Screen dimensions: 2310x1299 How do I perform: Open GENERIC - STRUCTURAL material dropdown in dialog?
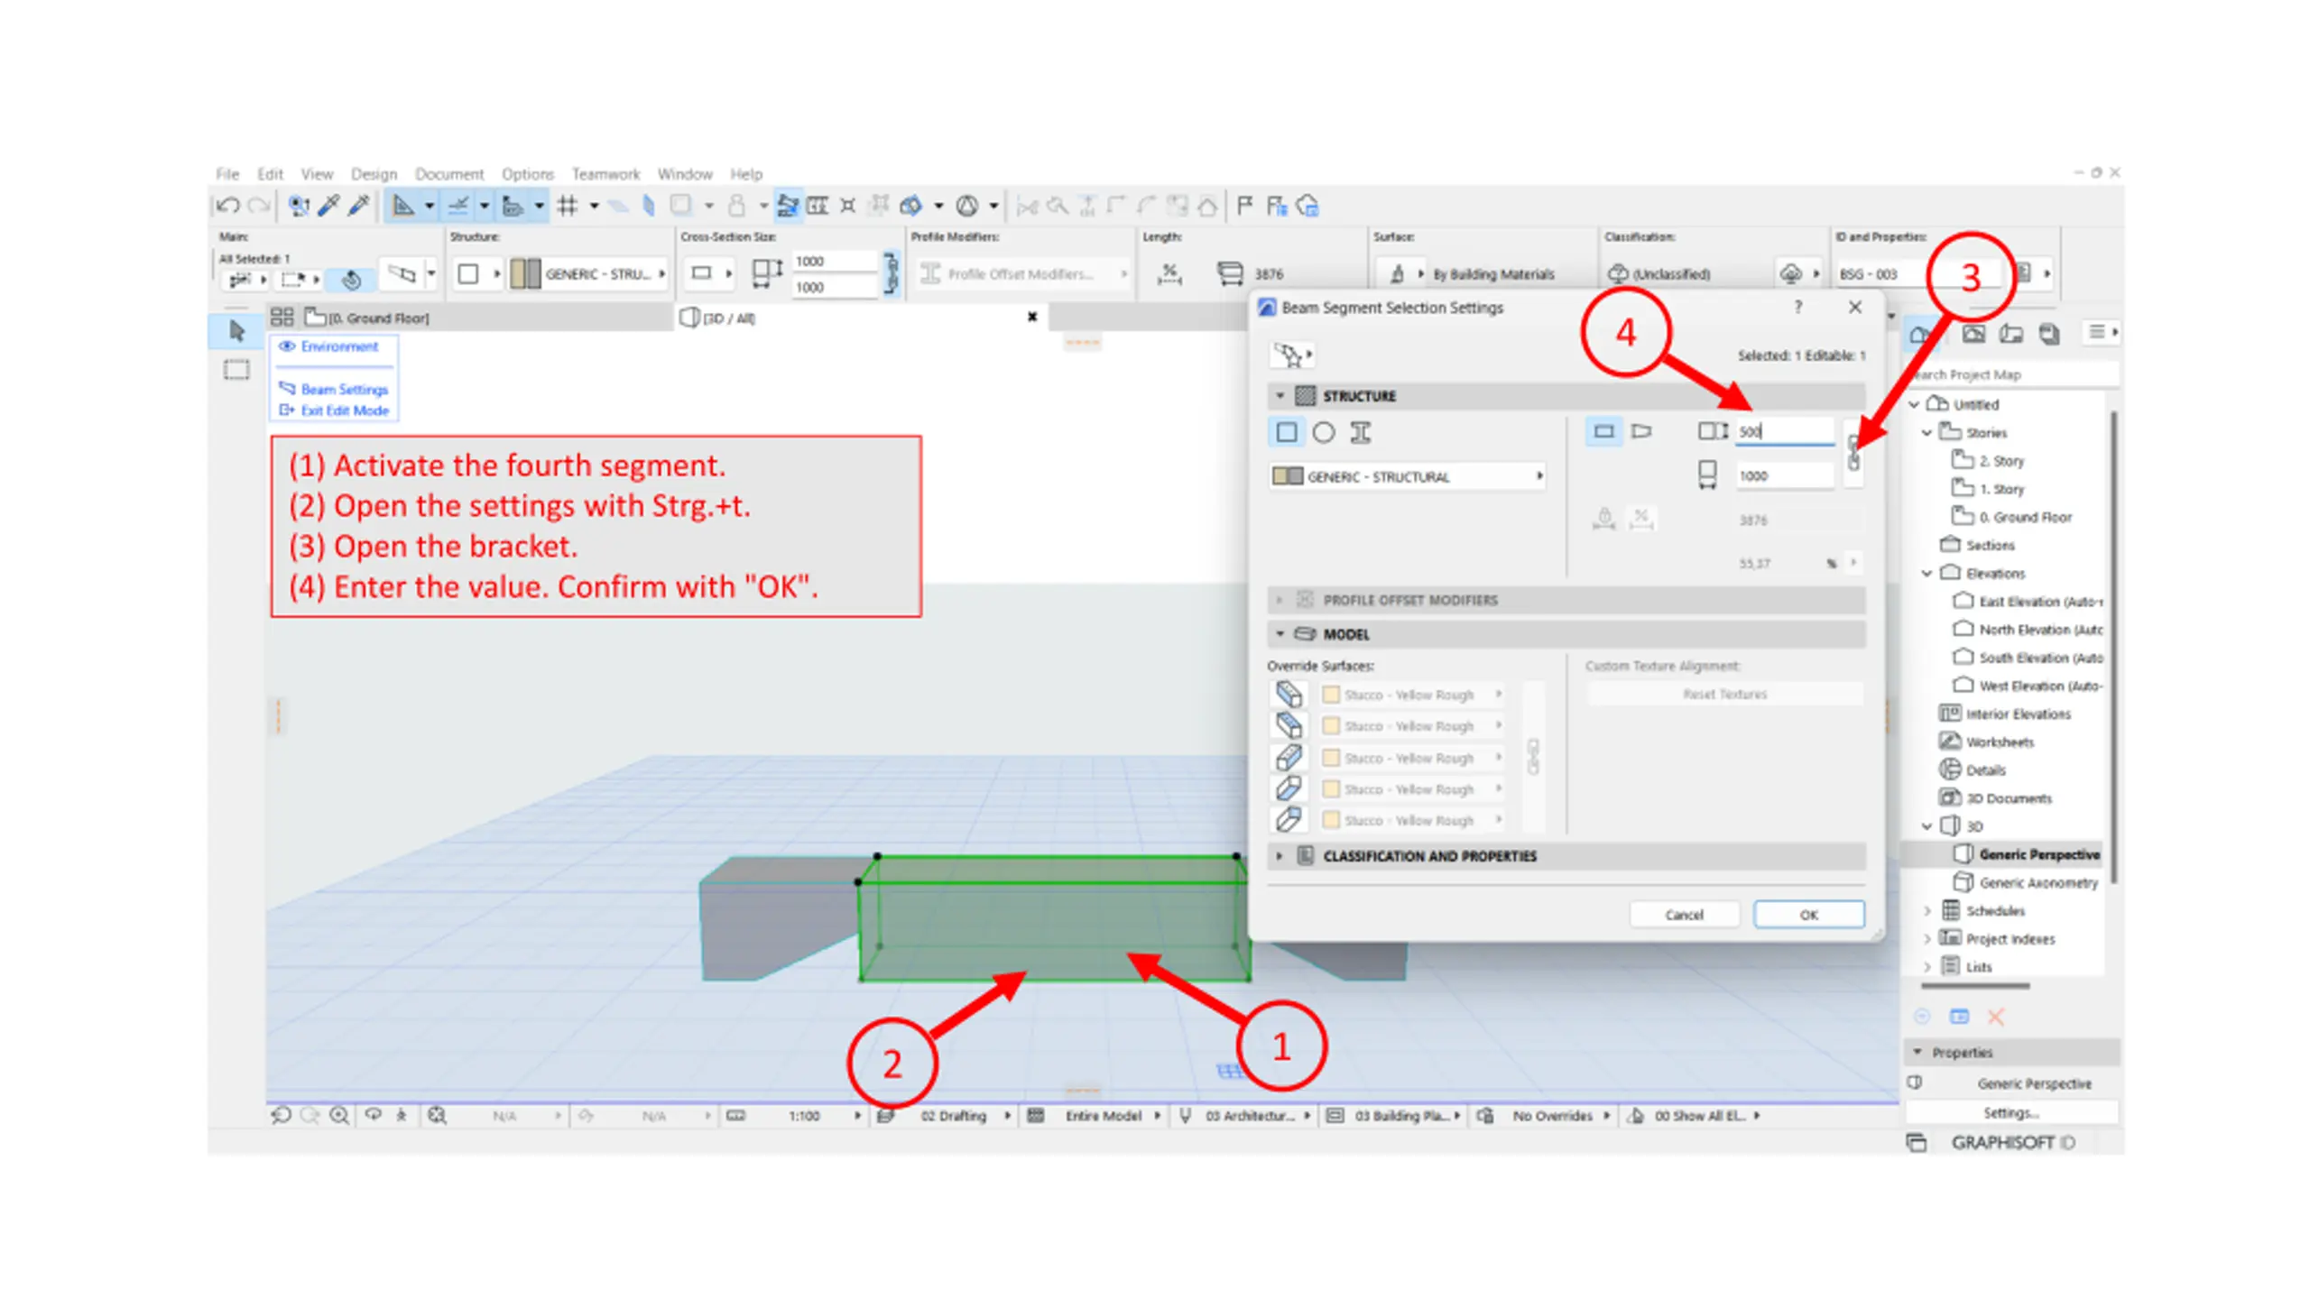click(x=1408, y=476)
